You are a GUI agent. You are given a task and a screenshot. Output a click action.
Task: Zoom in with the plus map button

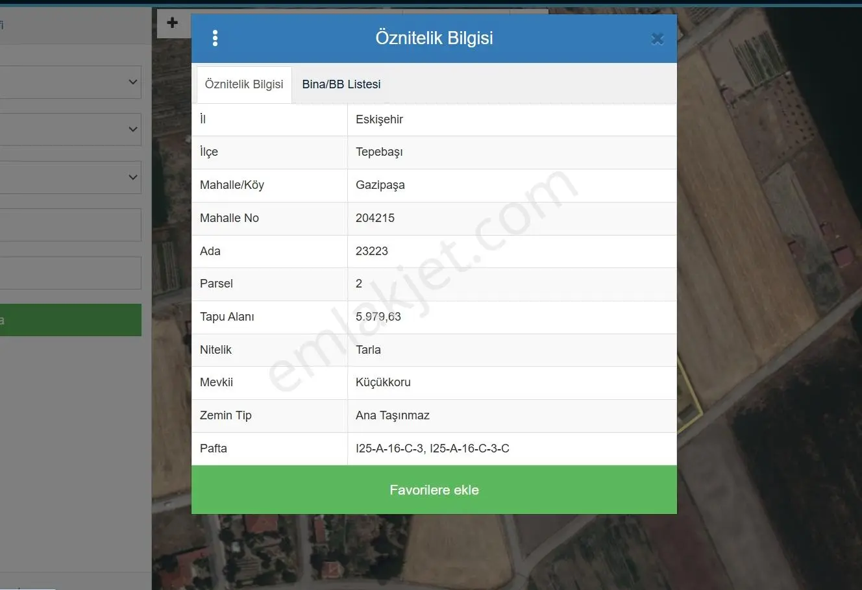[173, 23]
